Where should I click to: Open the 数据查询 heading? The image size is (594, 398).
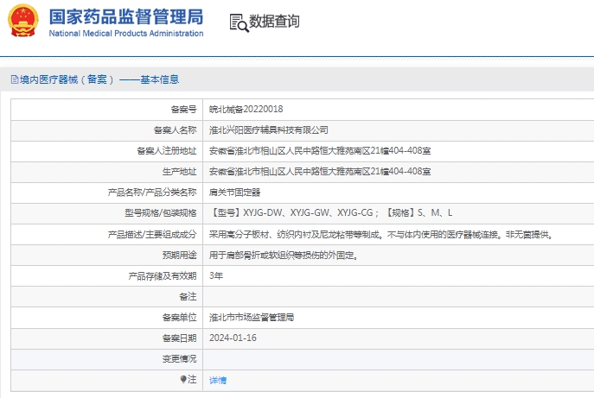tap(274, 22)
